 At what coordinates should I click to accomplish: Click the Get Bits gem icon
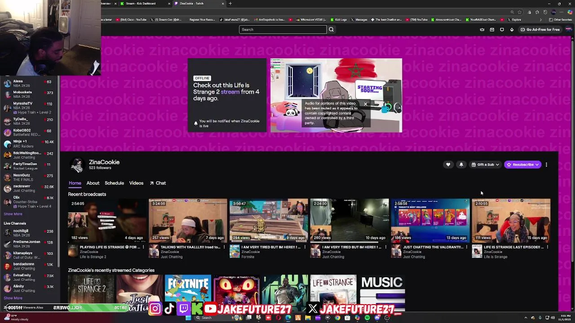click(512, 30)
